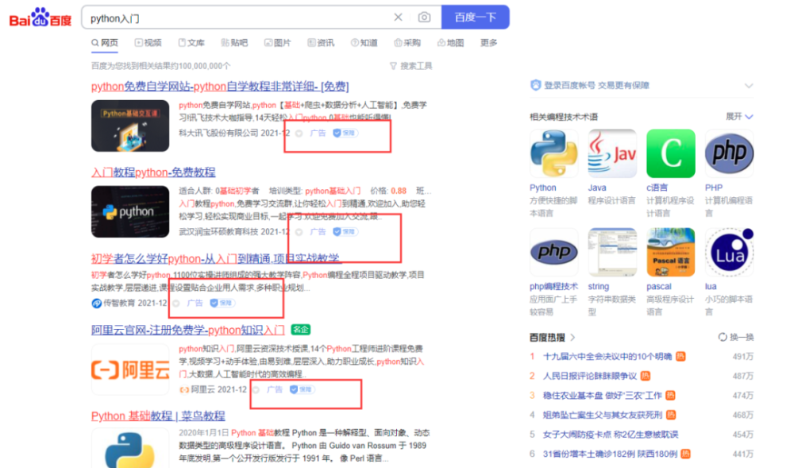Image resolution: width=794 pixels, height=468 pixels.
Task: Refresh hot searches with 换一换
Action: 736,338
